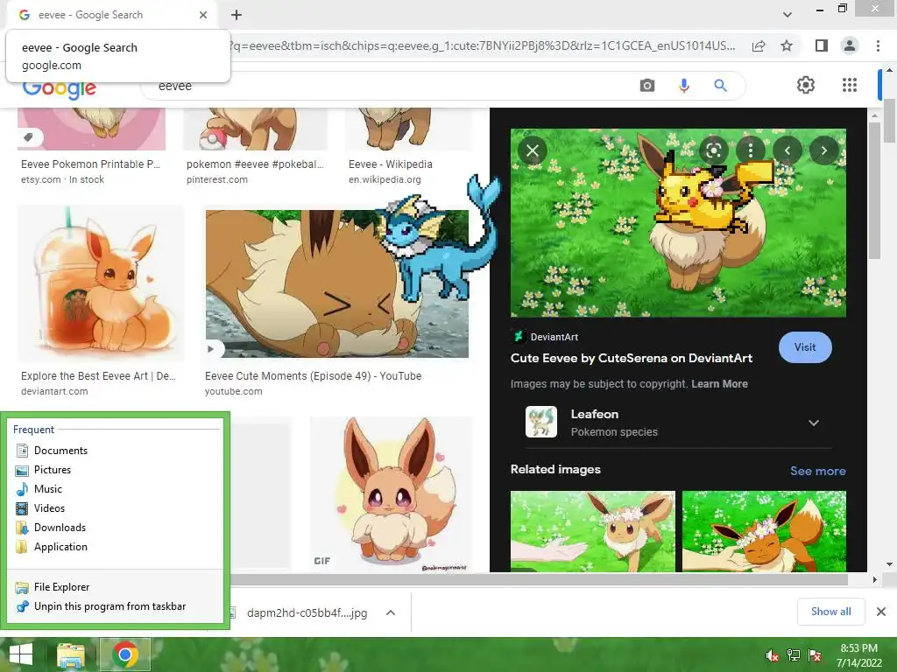Select Pictures in the jump list
This screenshot has height=672, width=897.
pos(52,470)
